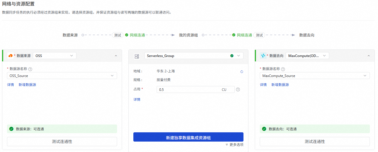Screen dimensions: 378x152
Task: Click help icon beside source 数据源名称
Action: [30, 69]
